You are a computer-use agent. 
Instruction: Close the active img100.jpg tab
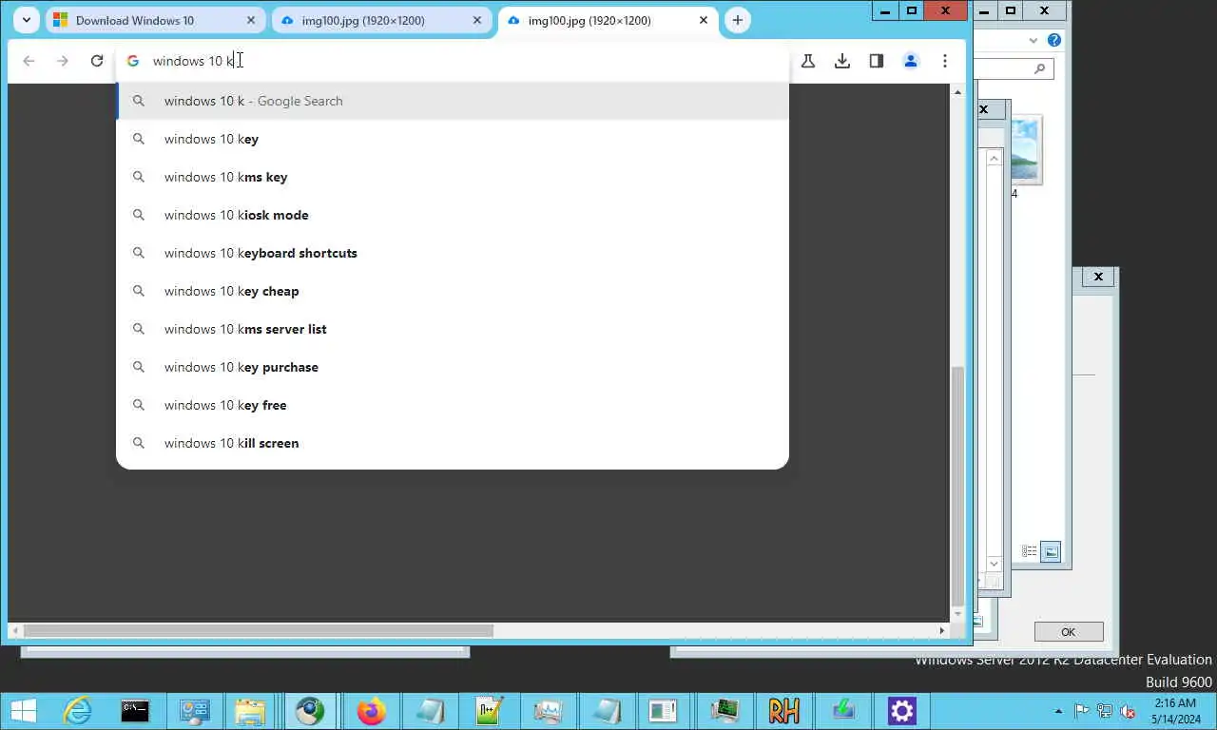click(704, 20)
